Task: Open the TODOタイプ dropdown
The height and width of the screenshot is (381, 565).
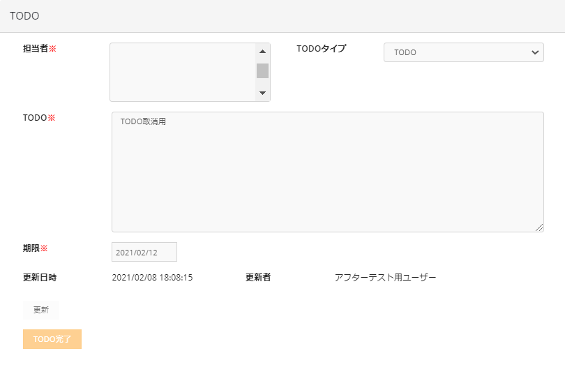Action: (463, 52)
